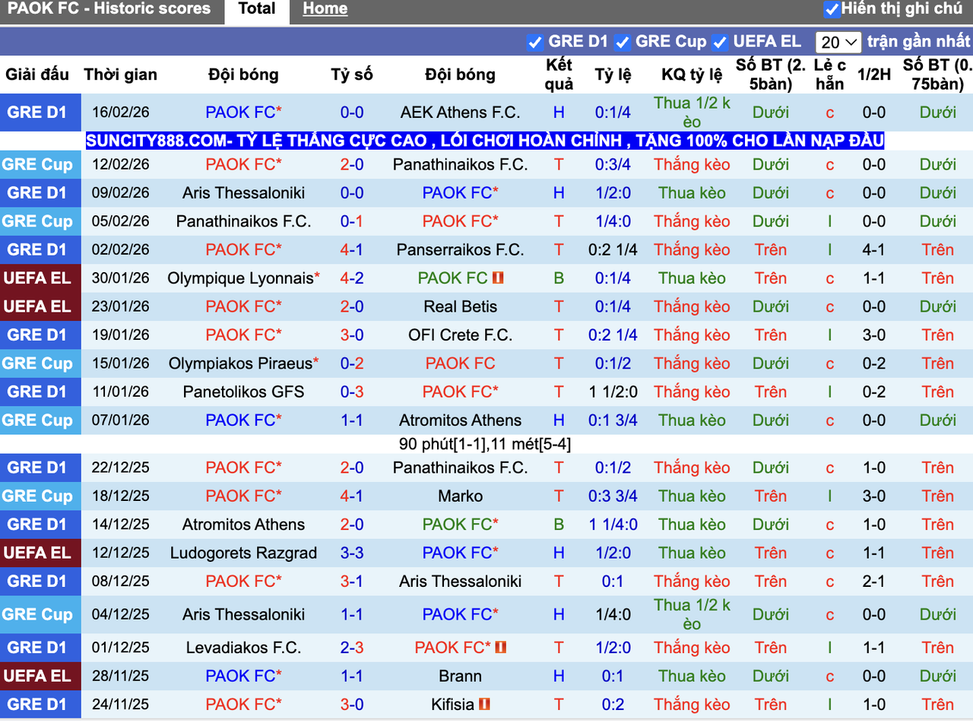Click the result B on Atromitos 14/12/25 row
Viewport: 973px width, 723px height.
[559, 525]
